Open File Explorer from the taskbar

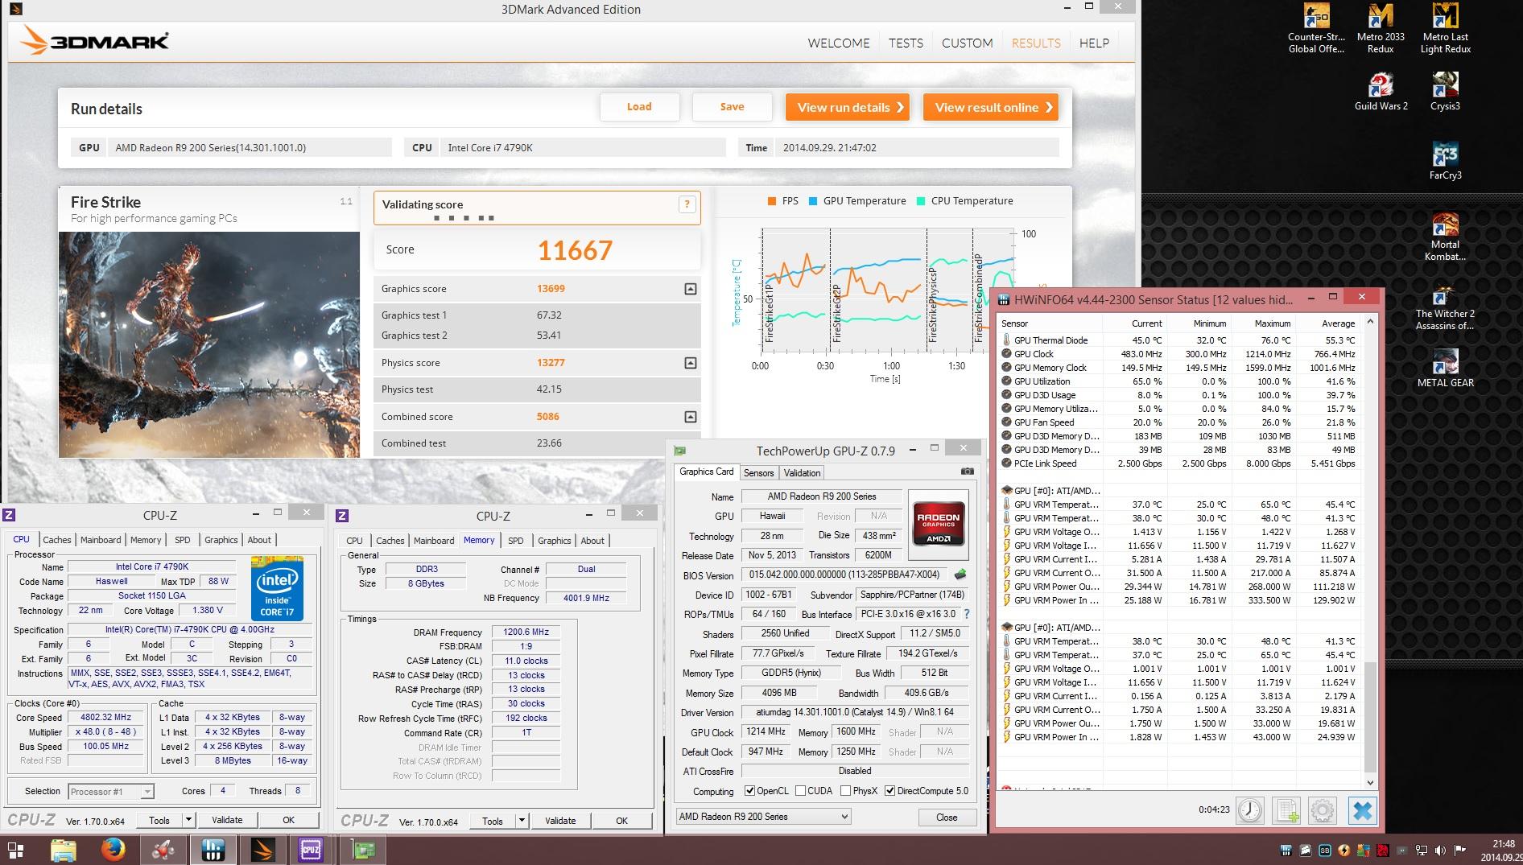(64, 850)
